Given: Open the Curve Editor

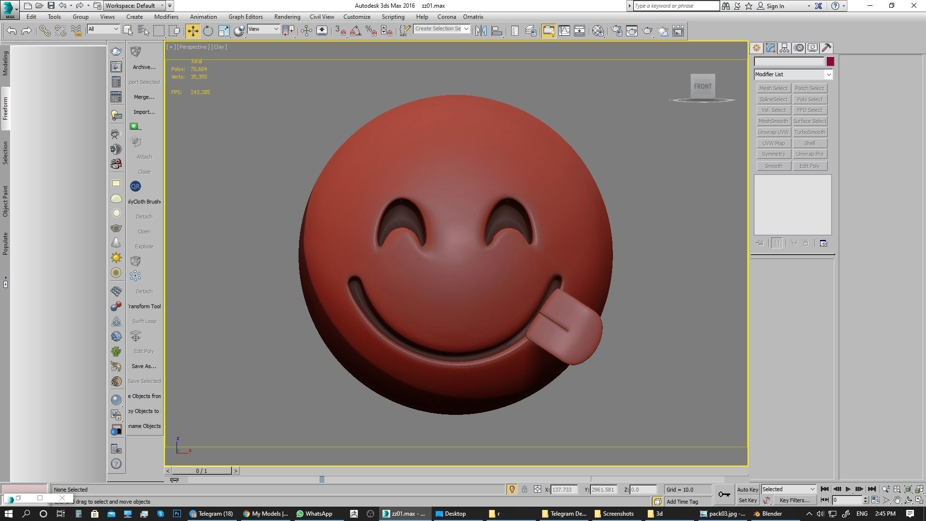Looking at the screenshot, I should tap(564, 31).
